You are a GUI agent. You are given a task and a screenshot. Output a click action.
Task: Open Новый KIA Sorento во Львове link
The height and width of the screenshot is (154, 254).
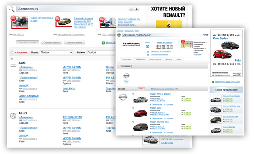41,19
